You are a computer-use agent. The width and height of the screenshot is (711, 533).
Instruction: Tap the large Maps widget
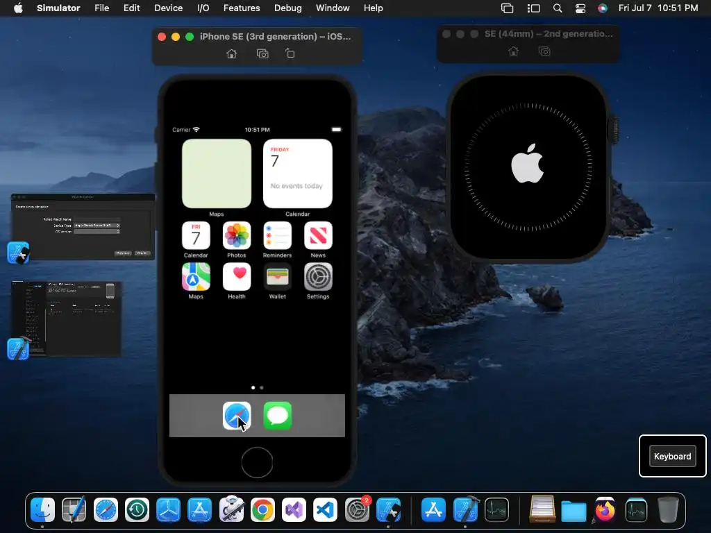tap(217, 174)
